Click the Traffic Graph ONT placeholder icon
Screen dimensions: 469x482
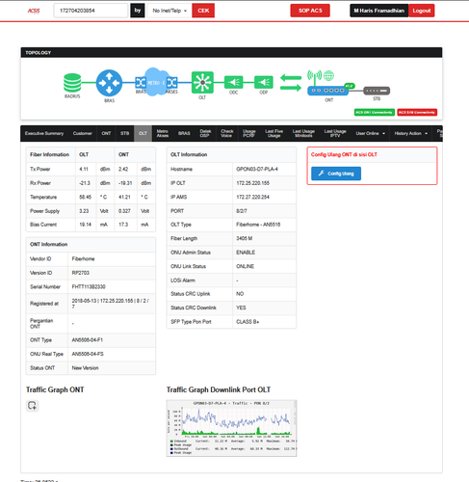[x=32, y=406]
